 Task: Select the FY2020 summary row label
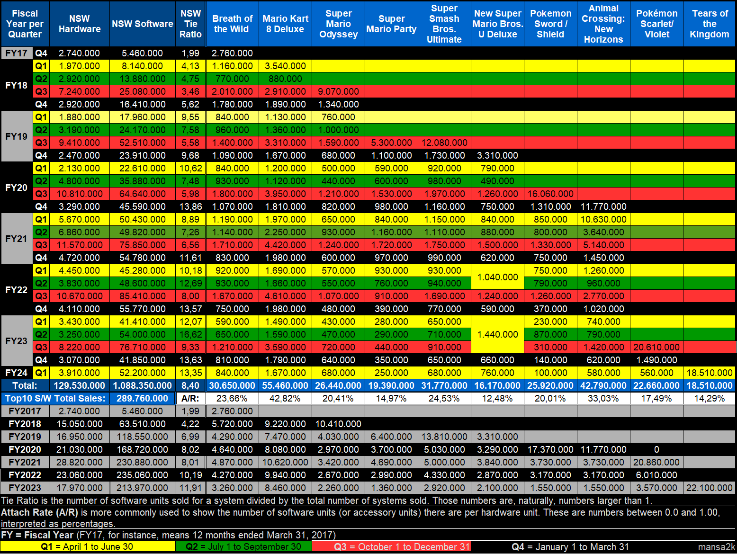[25, 449]
